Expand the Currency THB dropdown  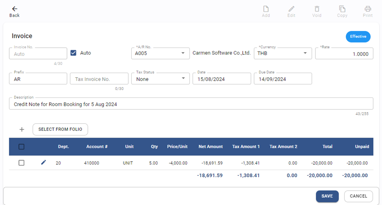[305, 53]
